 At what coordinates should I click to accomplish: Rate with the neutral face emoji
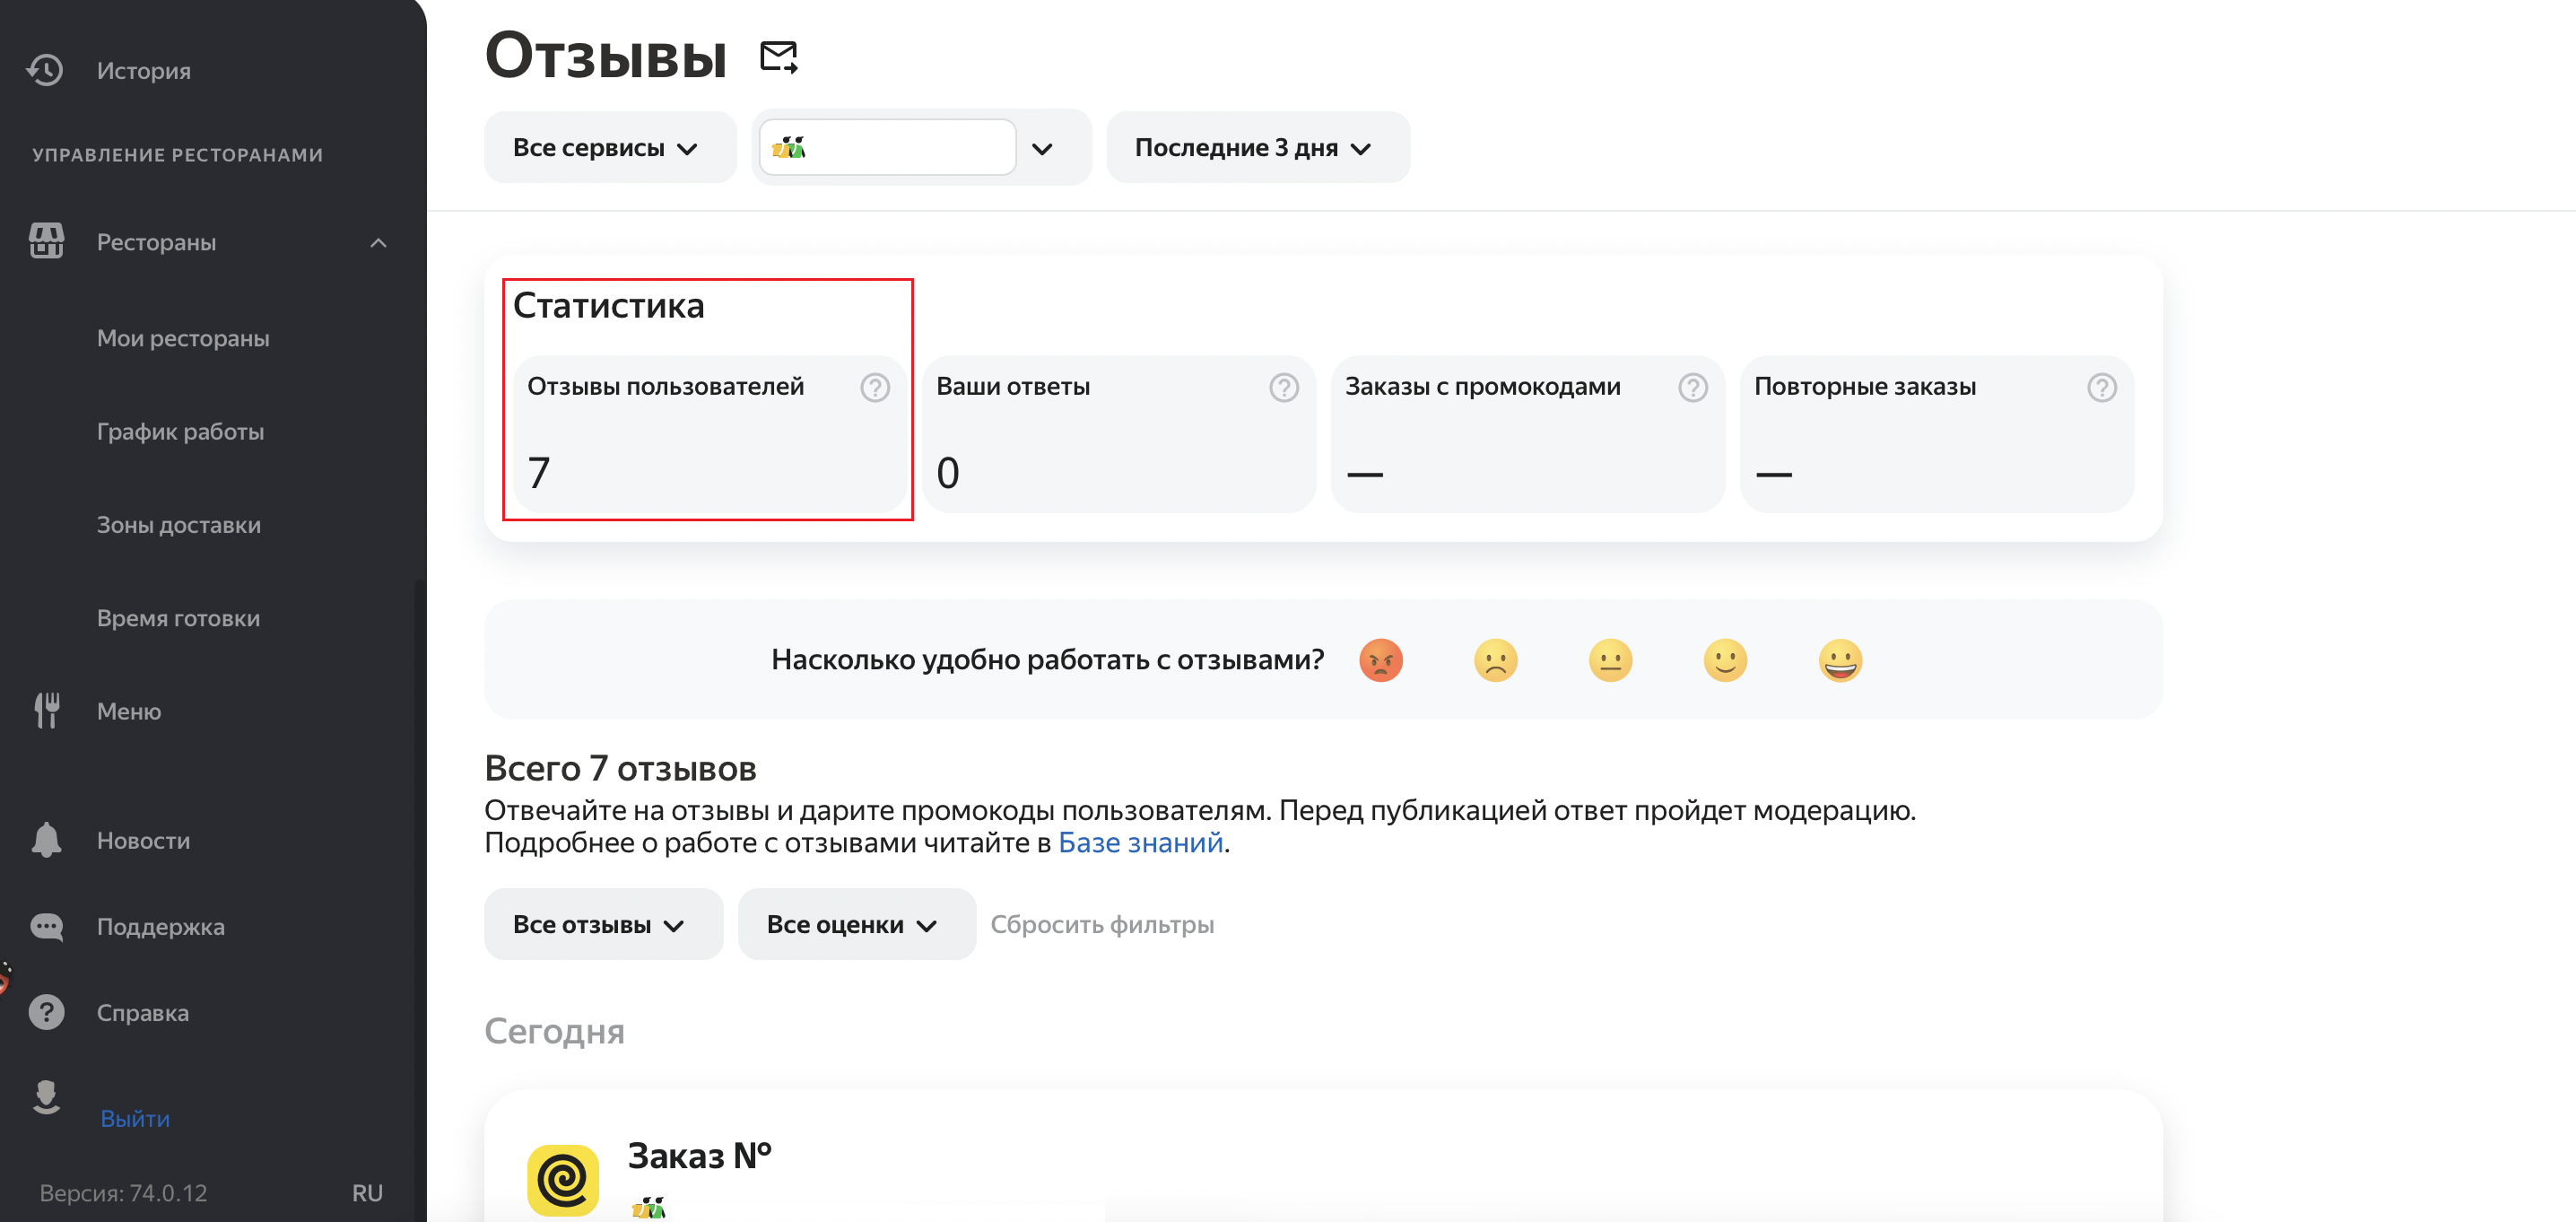(x=1611, y=660)
